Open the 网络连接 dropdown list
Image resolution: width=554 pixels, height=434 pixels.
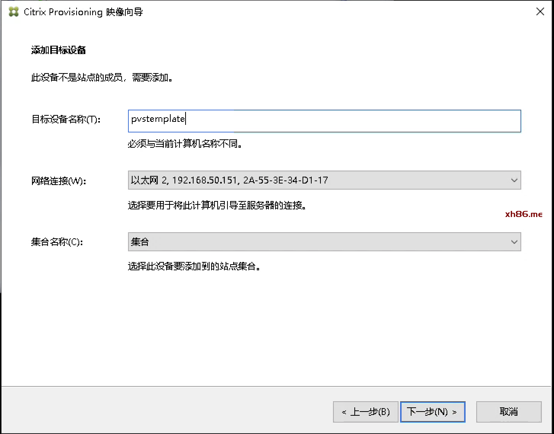click(324, 180)
